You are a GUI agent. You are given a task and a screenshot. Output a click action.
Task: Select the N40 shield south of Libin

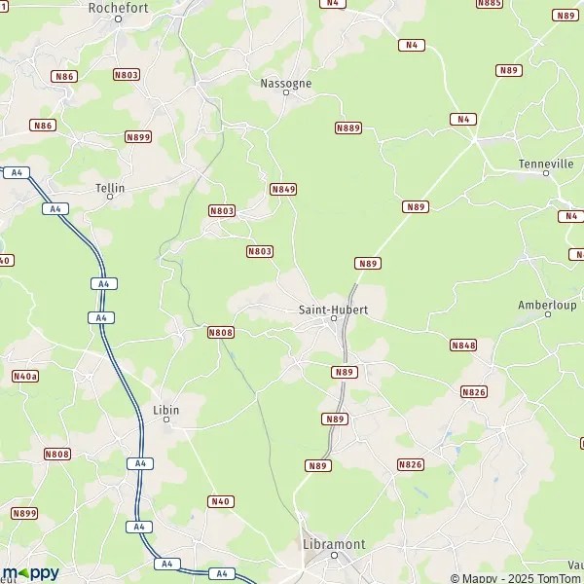coord(221,501)
